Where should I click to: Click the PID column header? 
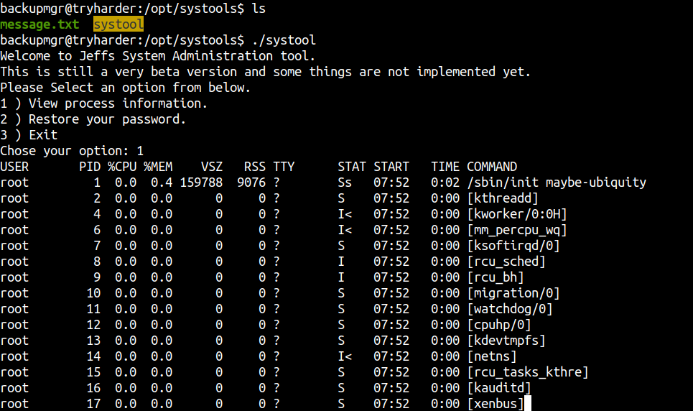point(90,167)
